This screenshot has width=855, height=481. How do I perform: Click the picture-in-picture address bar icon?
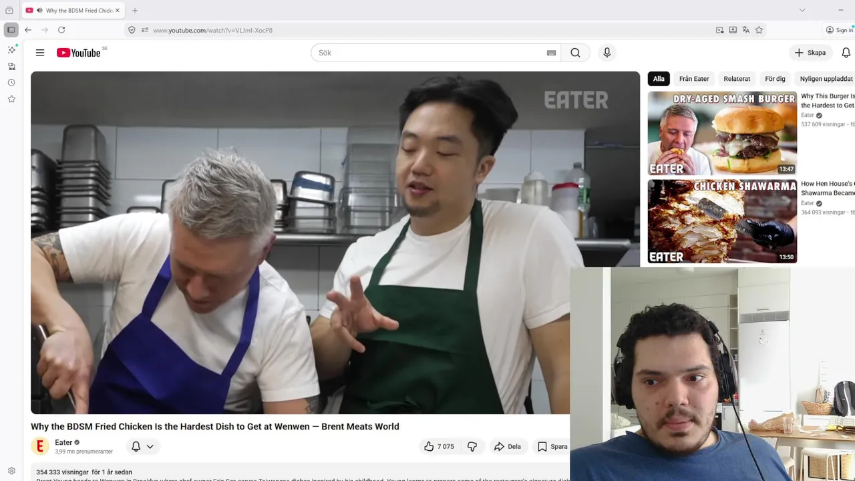(719, 30)
